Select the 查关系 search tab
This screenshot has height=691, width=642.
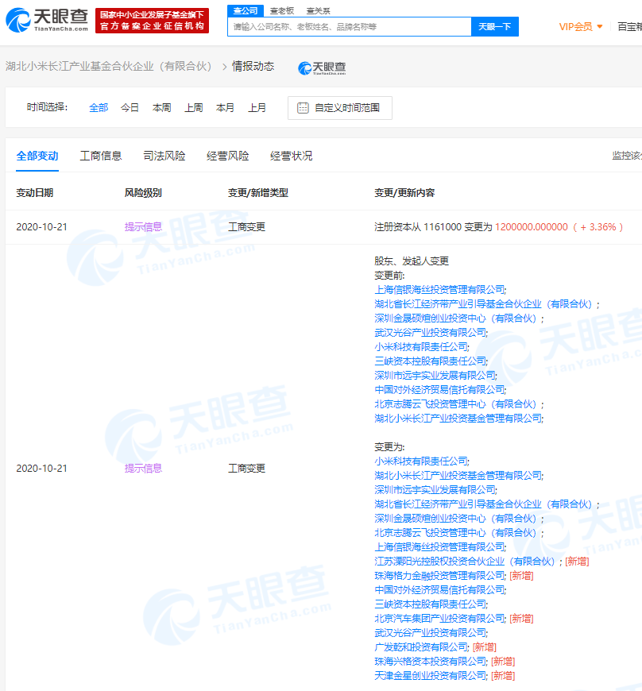tap(319, 10)
